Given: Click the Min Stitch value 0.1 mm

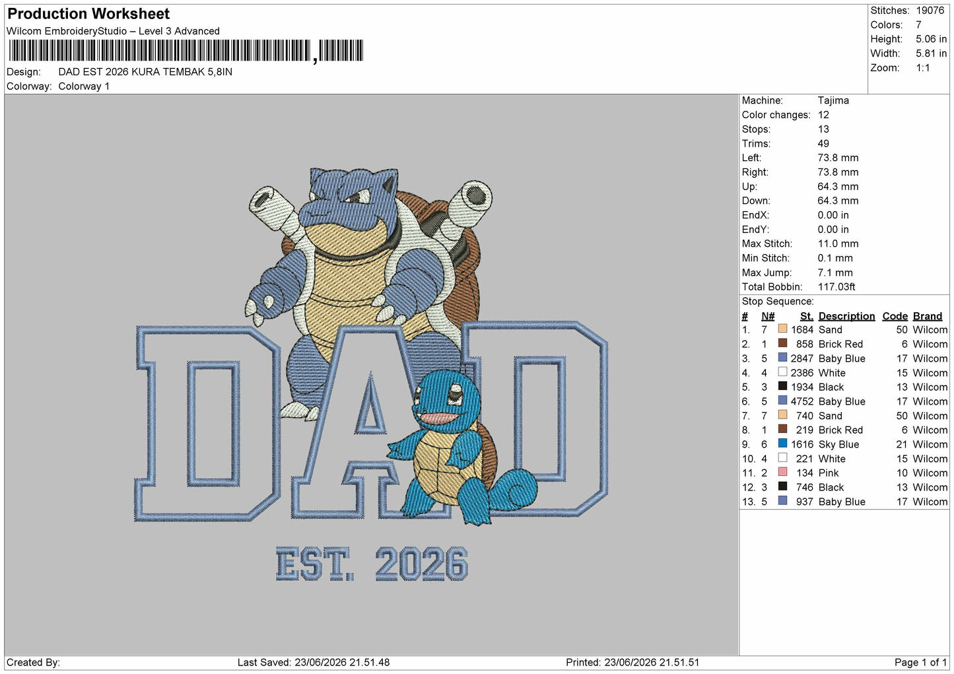Looking at the screenshot, I should [835, 258].
